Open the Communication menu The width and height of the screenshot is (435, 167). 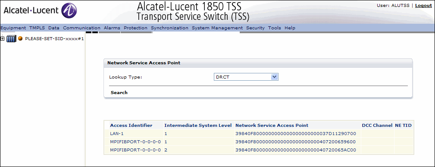(81, 28)
